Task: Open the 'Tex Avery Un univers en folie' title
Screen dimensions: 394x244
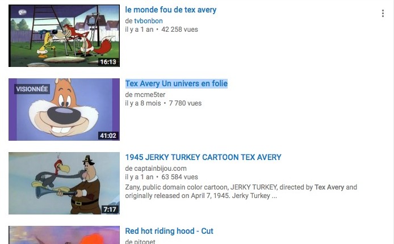Action: click(177, 83)
